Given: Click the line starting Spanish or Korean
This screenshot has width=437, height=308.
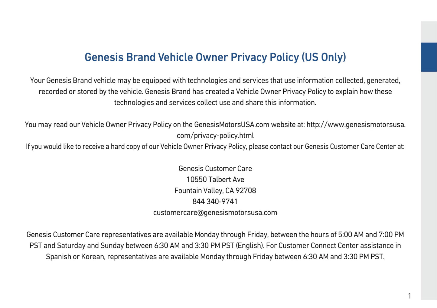Looking at the screenshot, I should (x=215, y=257).
